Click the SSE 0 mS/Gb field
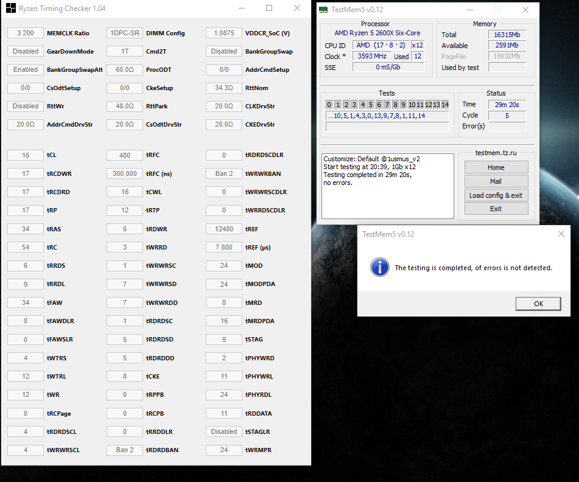The width and height of the screenshot is (579, 482). pyautogui.click(x=388, y=67)
